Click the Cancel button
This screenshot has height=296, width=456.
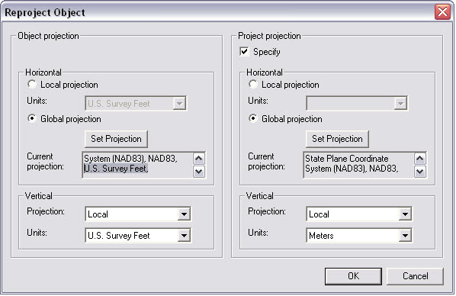click(x=415, y=276)
